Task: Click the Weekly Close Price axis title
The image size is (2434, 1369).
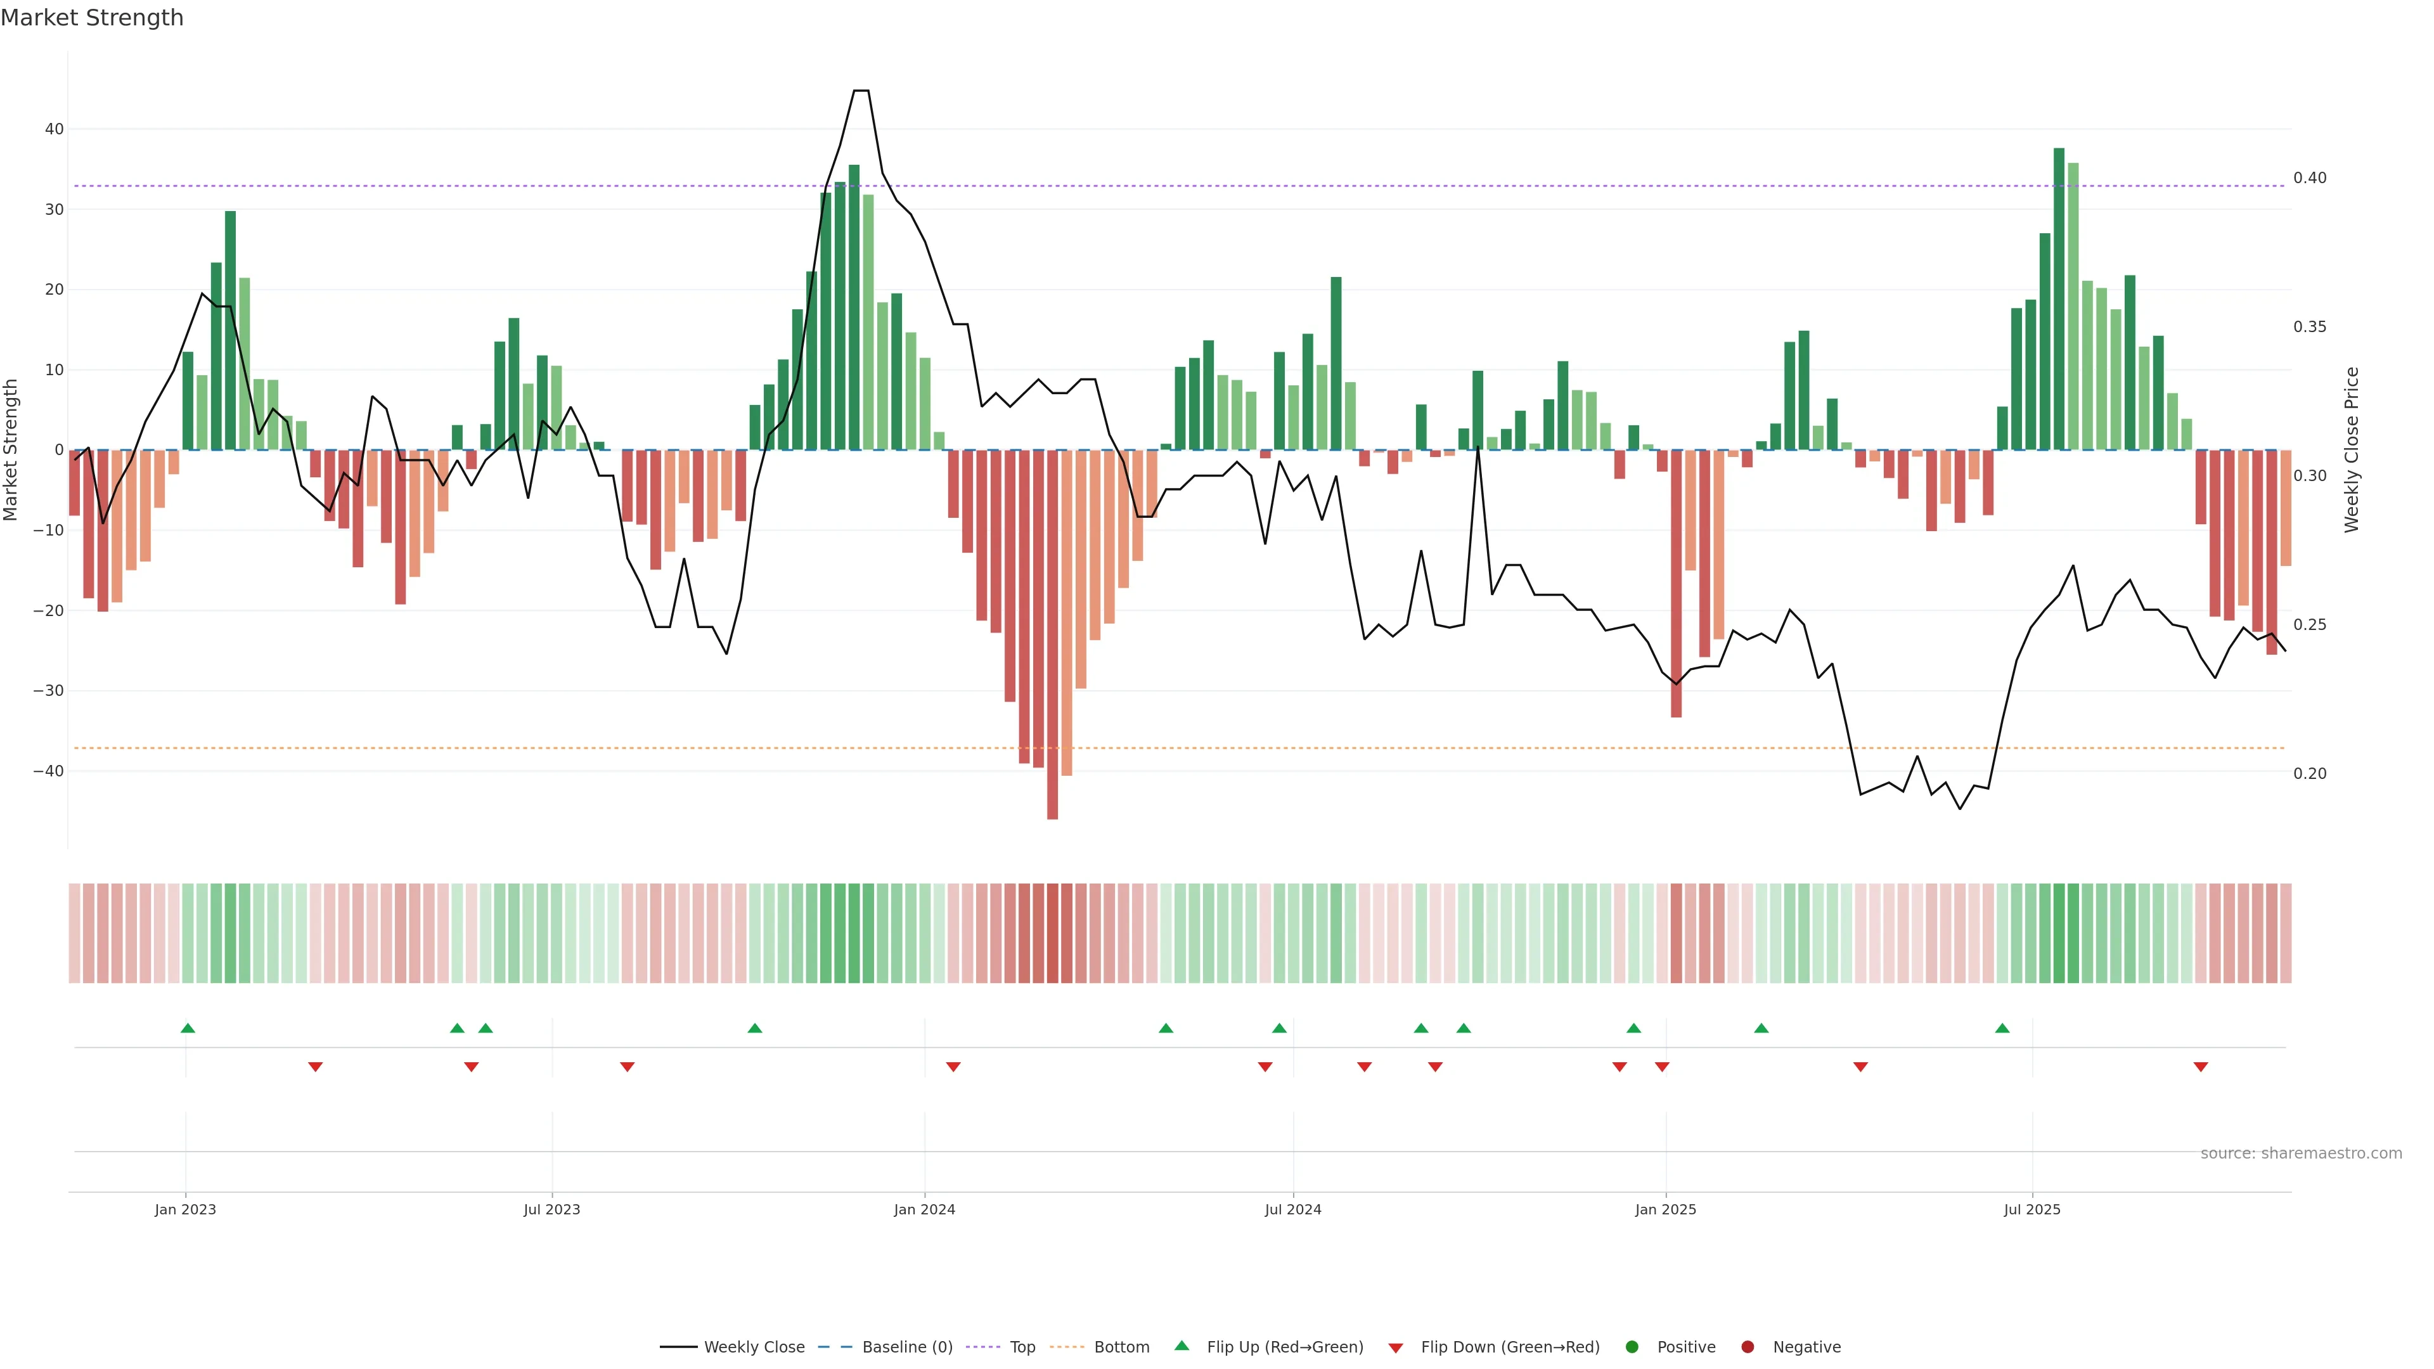Action: (2352, 450)
